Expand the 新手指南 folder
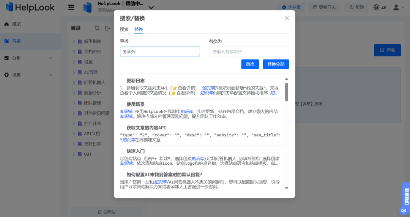 click(74, 42)
